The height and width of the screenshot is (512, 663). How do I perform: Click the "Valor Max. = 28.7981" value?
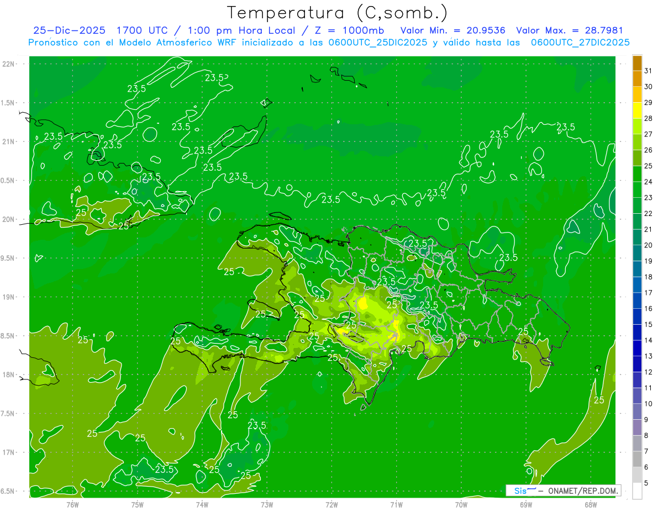(570, 30)
